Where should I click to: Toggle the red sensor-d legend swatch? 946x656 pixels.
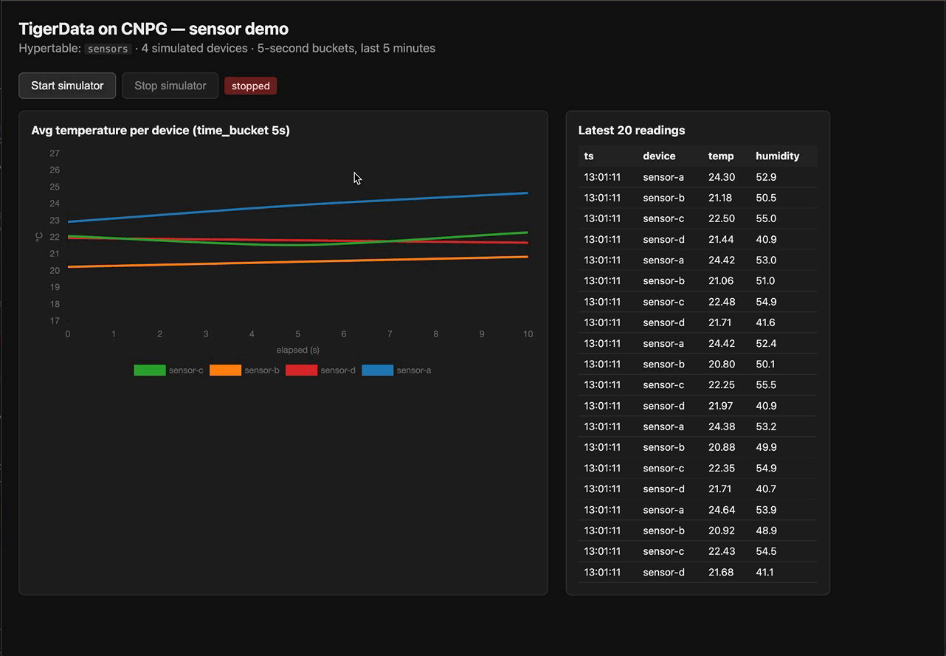click(x=301, y=370)
